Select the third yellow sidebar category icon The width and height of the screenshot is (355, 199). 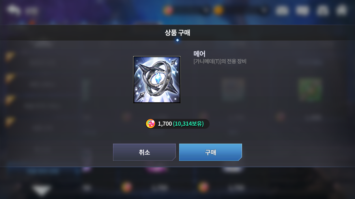[10, 100]
